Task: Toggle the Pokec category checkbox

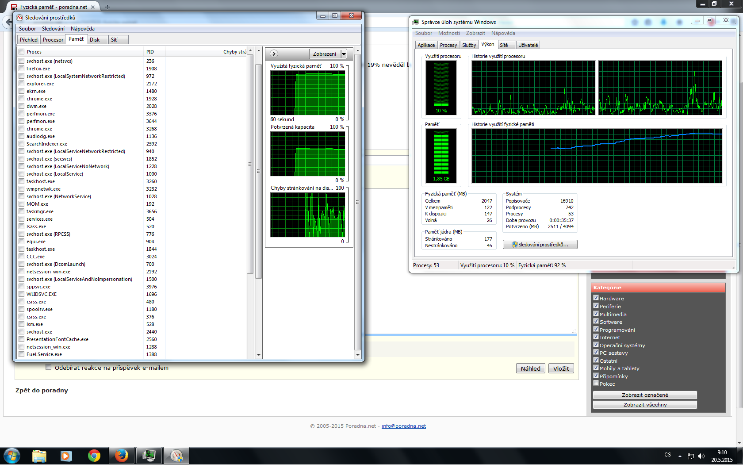Action: tap(596, 383)
